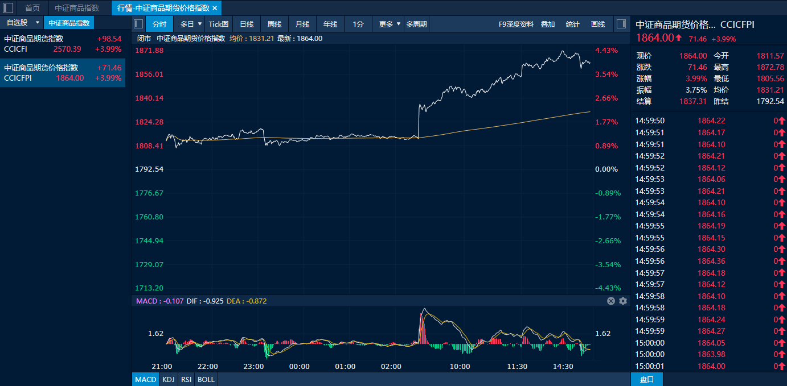
Task: Switch to the 首页 tab
Action: [32, 8]
